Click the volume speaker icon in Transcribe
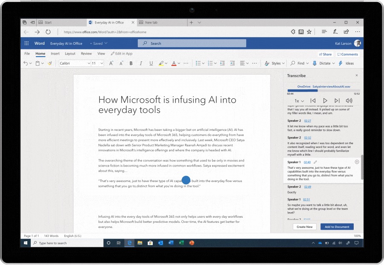Viewport: 384px width, 265px height. pos(349,101)
